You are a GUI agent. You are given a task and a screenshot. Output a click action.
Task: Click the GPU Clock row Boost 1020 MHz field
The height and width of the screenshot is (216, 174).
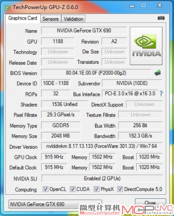(x=149, y=157)
